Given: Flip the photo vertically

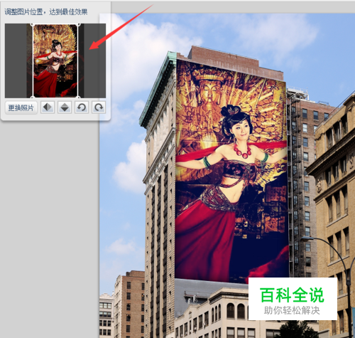Looking at the screenshot, I should point(65,107).
